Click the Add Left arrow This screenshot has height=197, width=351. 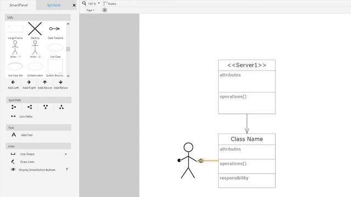click(13, 82)
